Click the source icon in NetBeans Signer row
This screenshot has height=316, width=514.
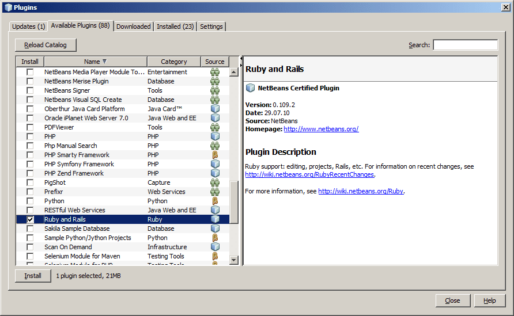pos(215,90)
